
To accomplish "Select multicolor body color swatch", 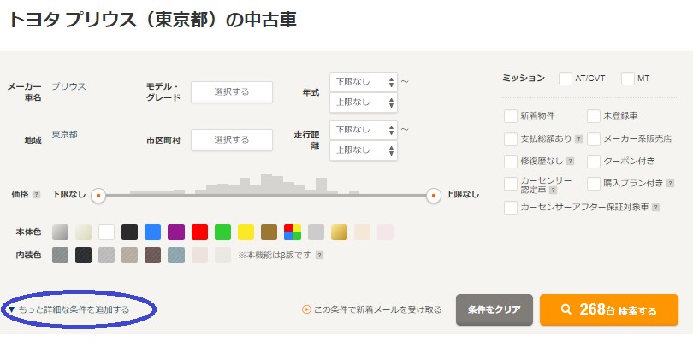I will 293,232.
